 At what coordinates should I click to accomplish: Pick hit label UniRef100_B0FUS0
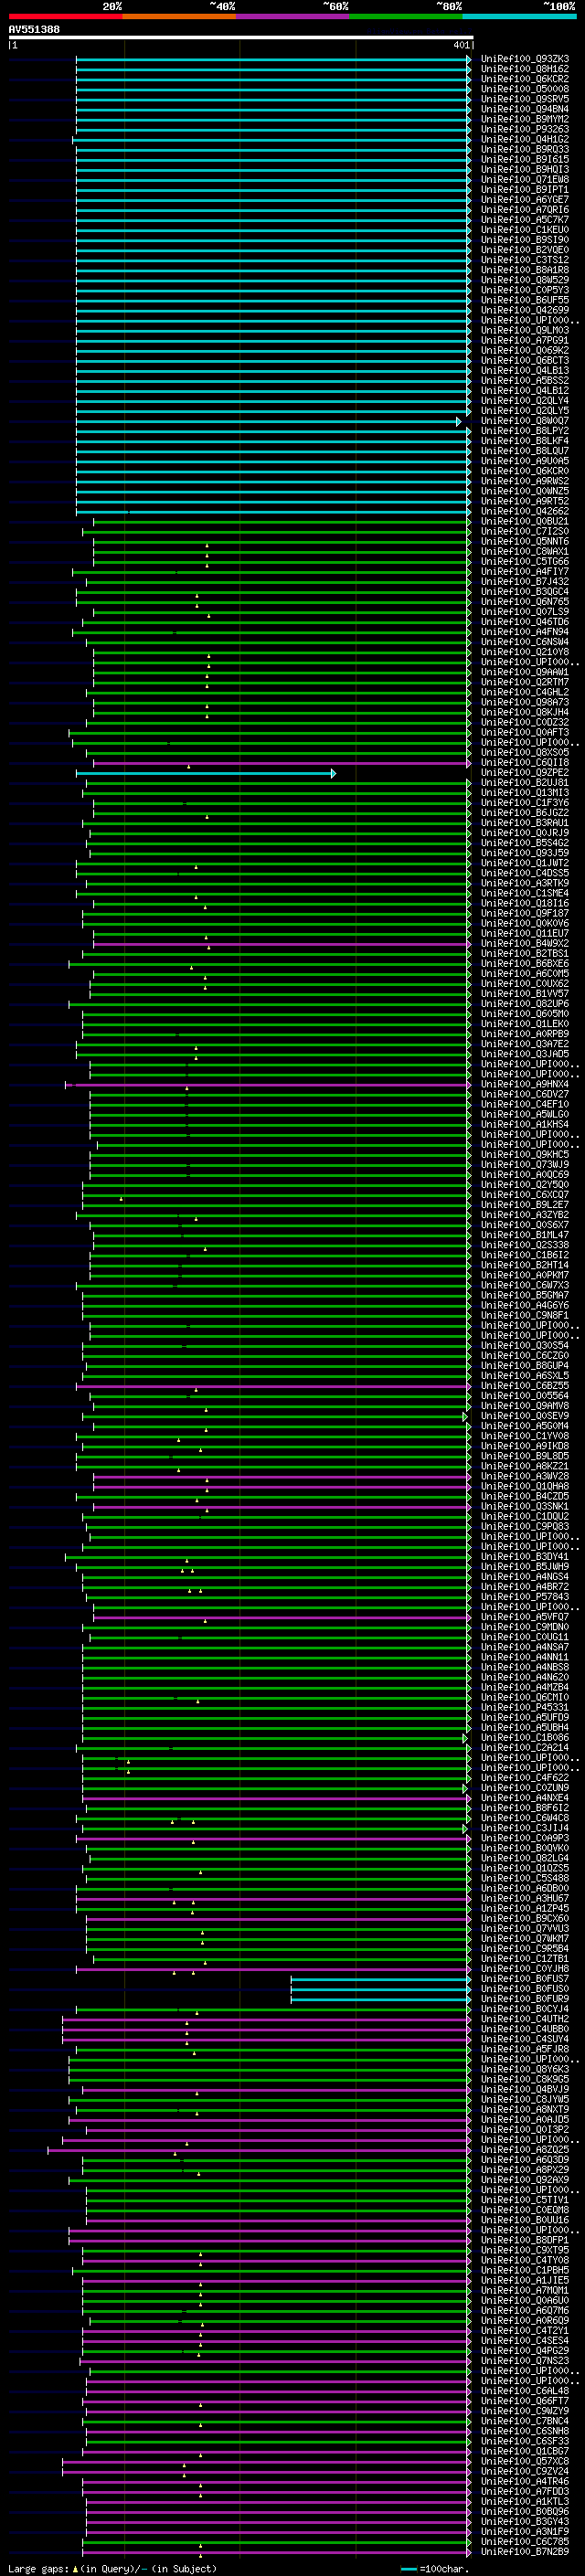[x=525, y=1989]
